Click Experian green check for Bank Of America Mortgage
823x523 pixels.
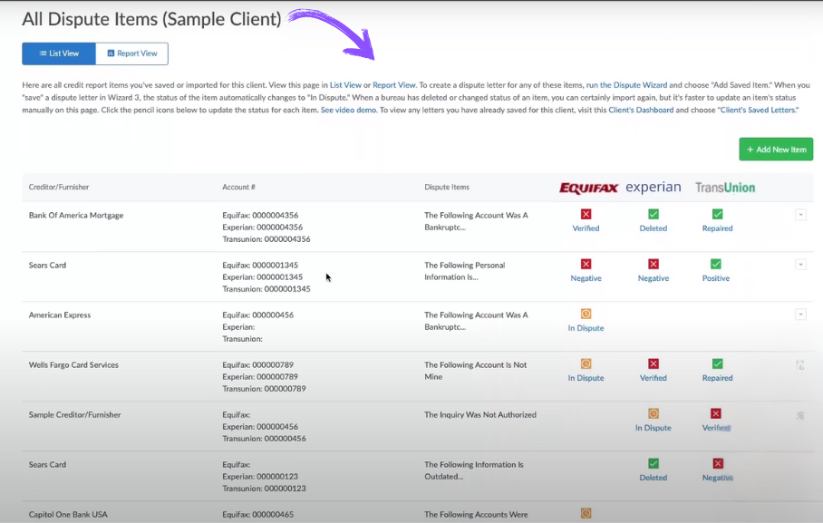click(x=653, y=214)
